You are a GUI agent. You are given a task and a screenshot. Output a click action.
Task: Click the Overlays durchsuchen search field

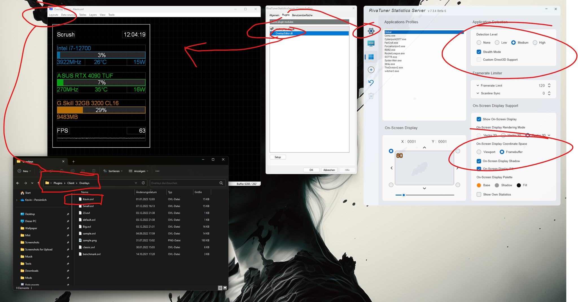click(x=185, y=183)
